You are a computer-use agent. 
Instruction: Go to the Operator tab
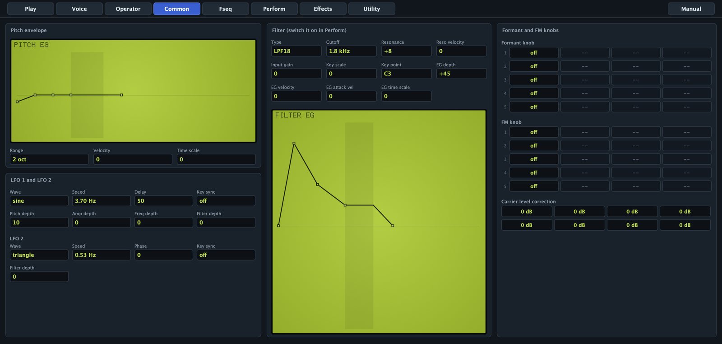pos(128,9)
